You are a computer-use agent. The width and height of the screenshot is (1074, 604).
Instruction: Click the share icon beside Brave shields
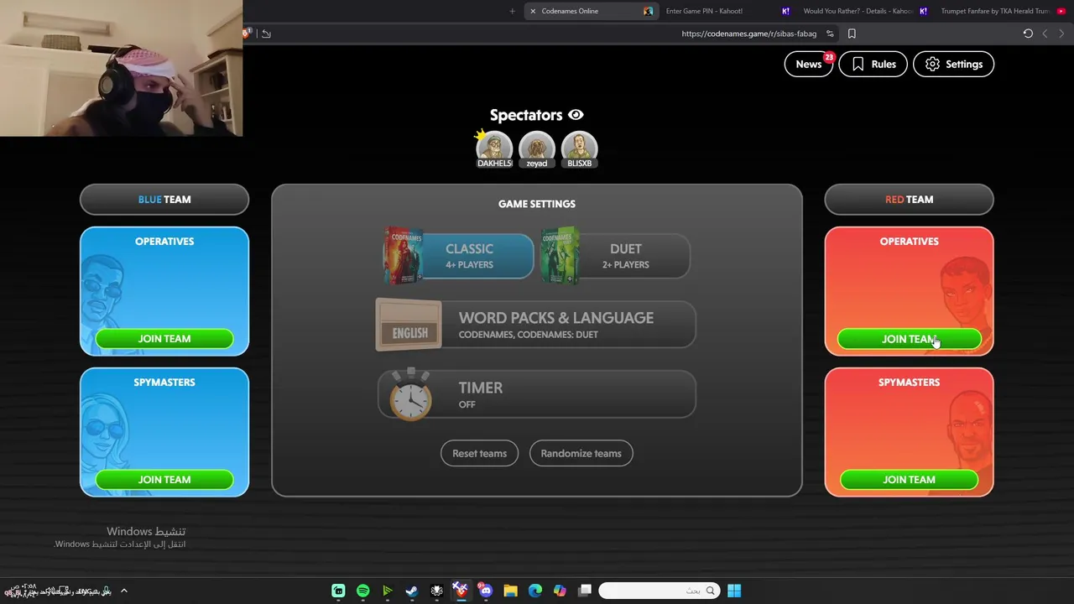point(266,34)
